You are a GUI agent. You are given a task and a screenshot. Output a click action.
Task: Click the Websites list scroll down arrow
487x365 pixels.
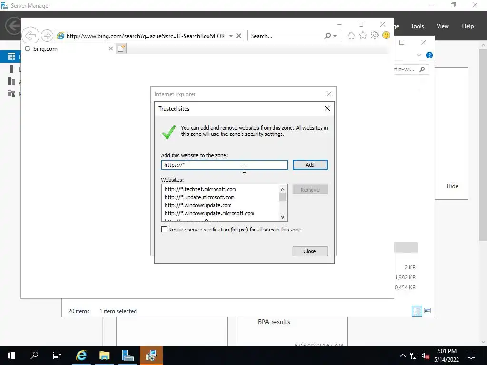(x=282, y=217)
